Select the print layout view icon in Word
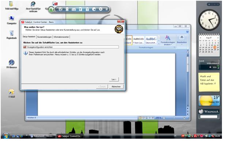Viewport: 234px width, 146px height. tap(140, 118)
